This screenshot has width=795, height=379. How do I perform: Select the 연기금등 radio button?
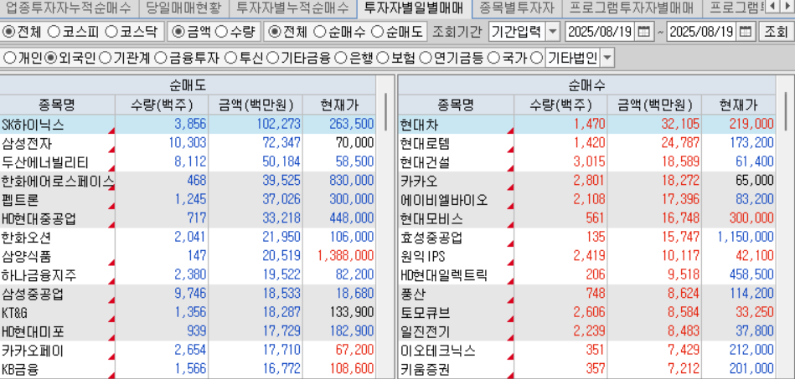point(426,58)
